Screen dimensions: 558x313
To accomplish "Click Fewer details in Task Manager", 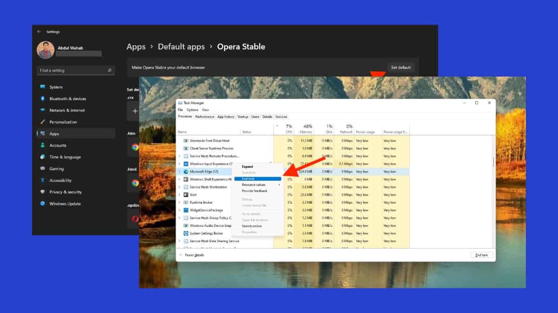I will (192, 255).
